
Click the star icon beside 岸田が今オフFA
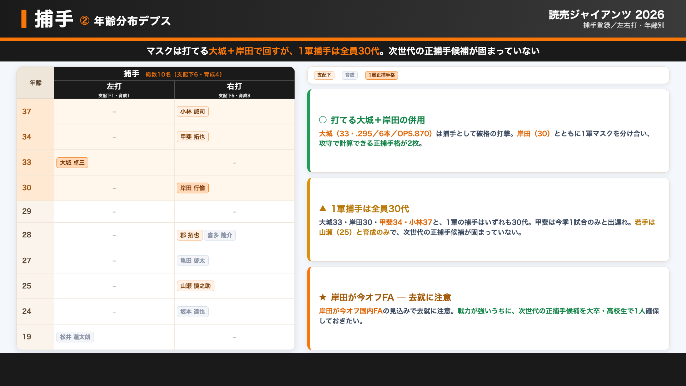(x=323, y=297)
